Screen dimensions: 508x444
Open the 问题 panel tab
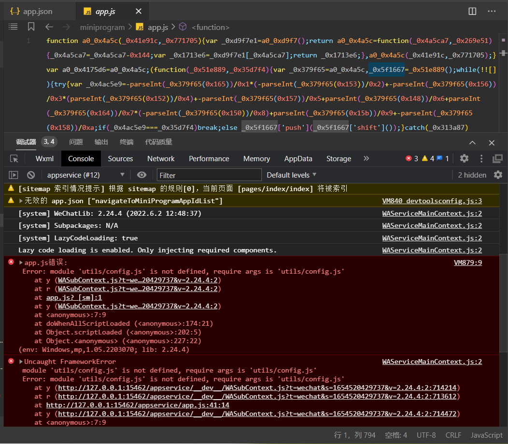76,142
